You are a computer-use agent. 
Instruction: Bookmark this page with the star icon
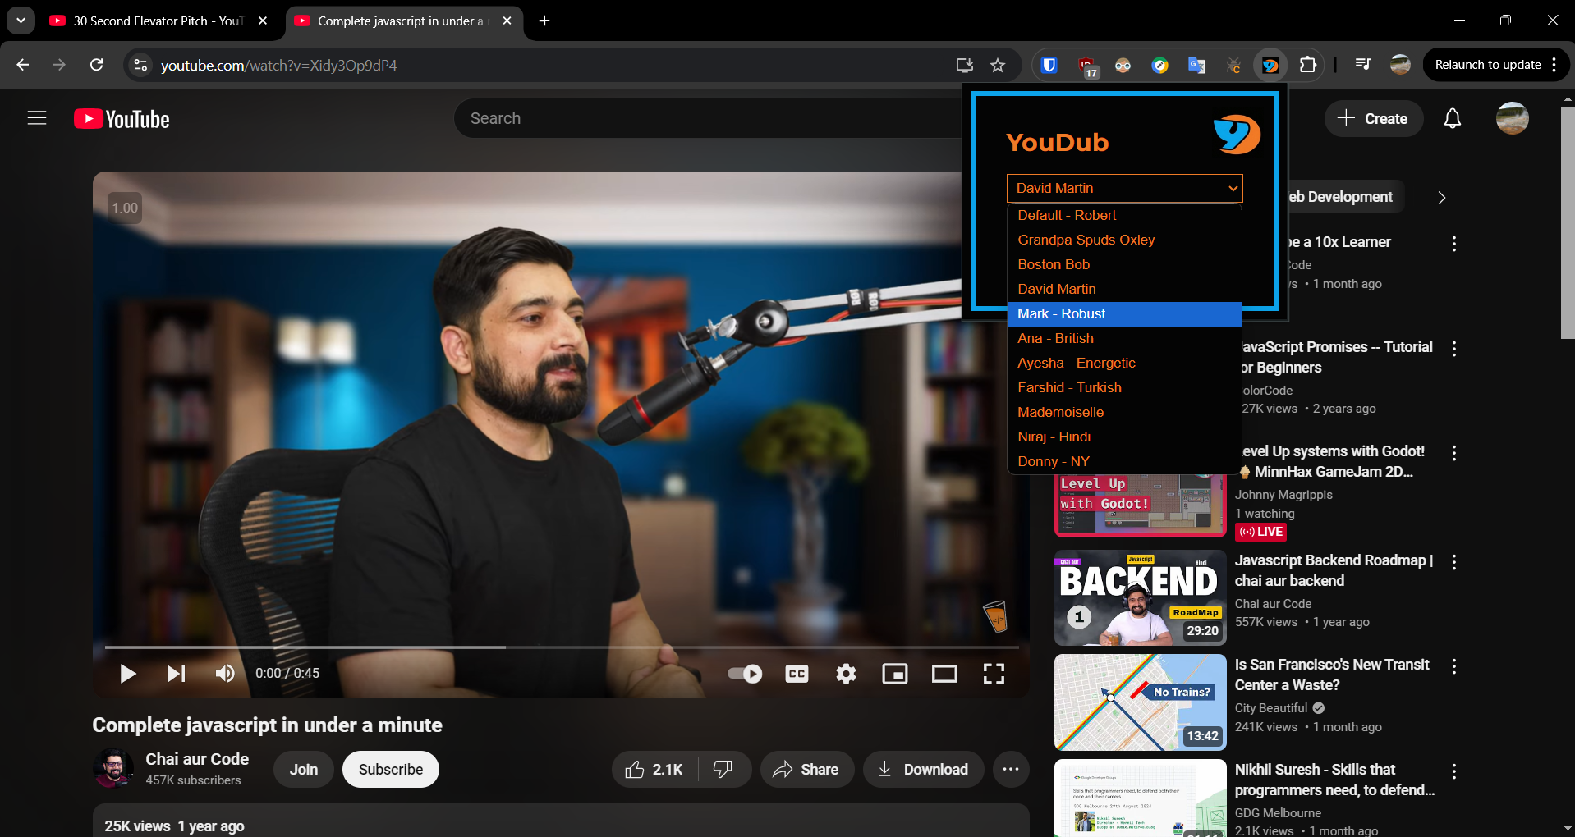point(998,65)
